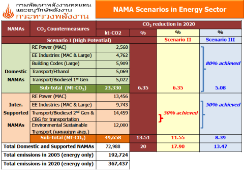Click the supported sub-total value 49,658

click(113, 138)
